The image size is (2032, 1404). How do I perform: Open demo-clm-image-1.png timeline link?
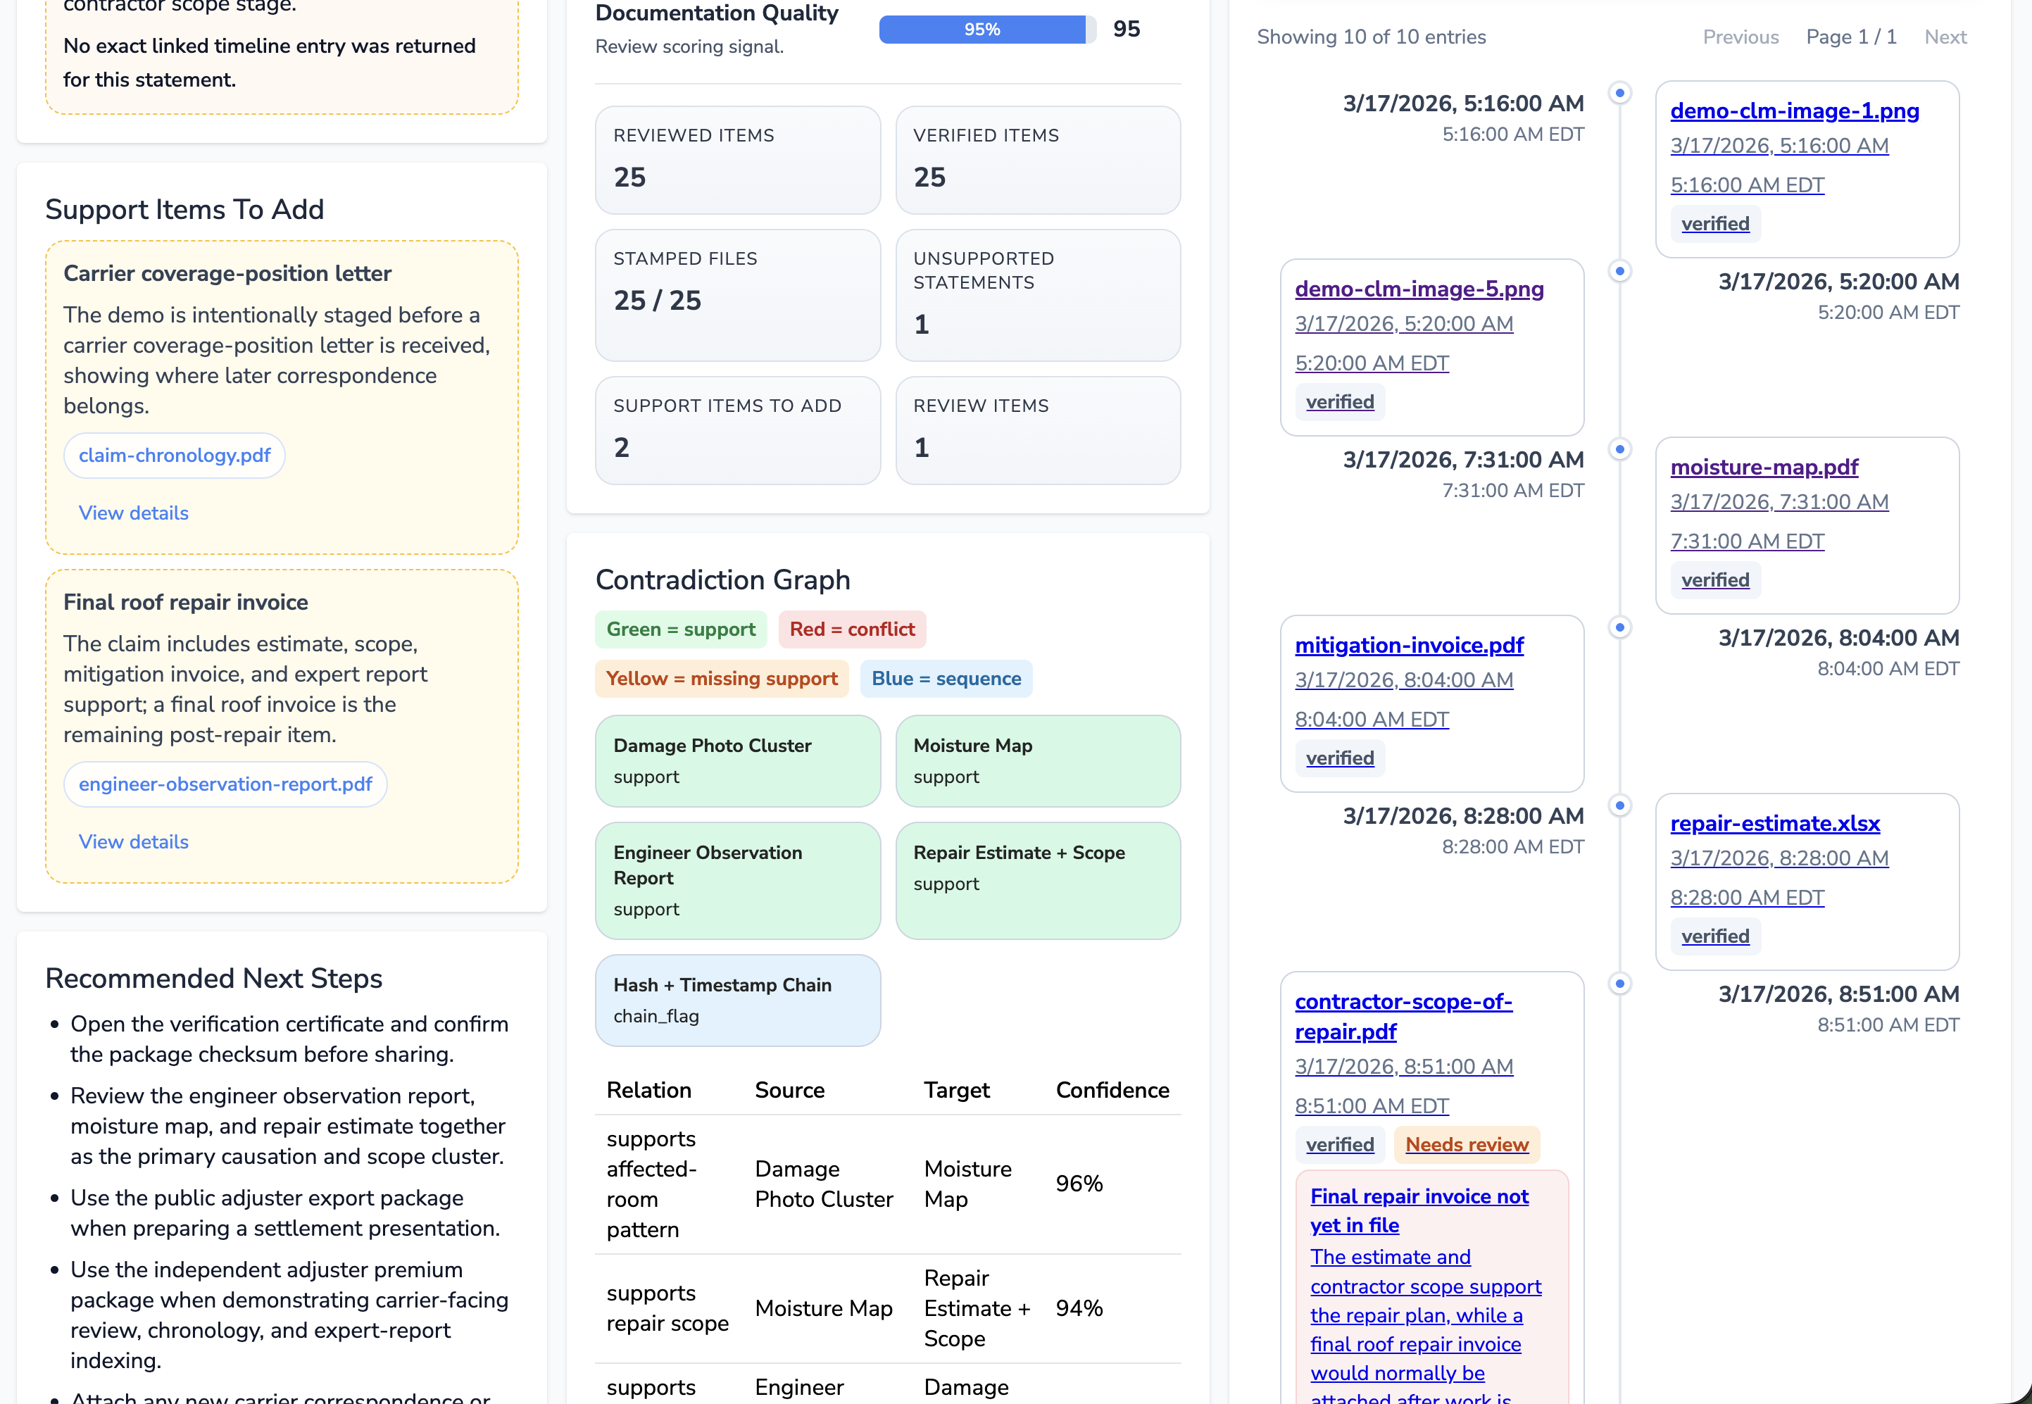tap(1795, 111)
